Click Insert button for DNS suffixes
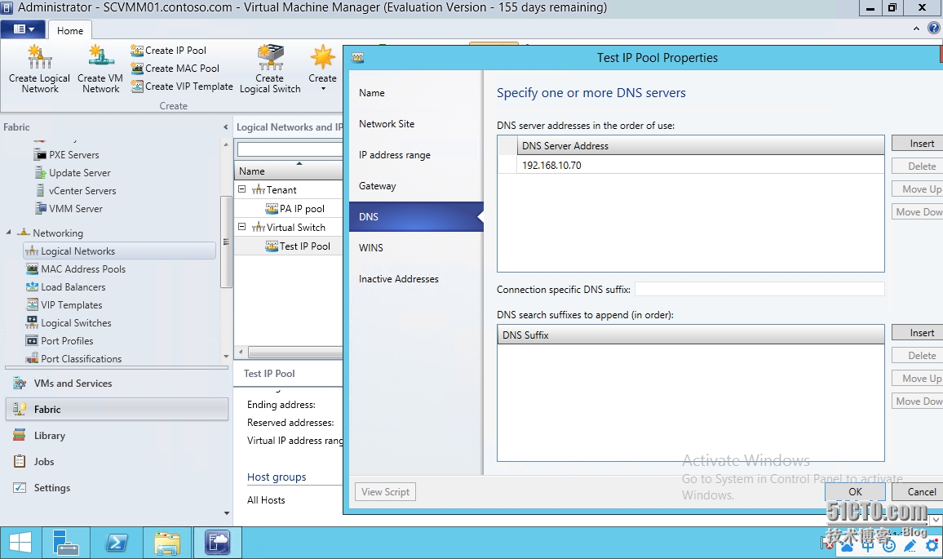943x559 pixels. (918, 333)
